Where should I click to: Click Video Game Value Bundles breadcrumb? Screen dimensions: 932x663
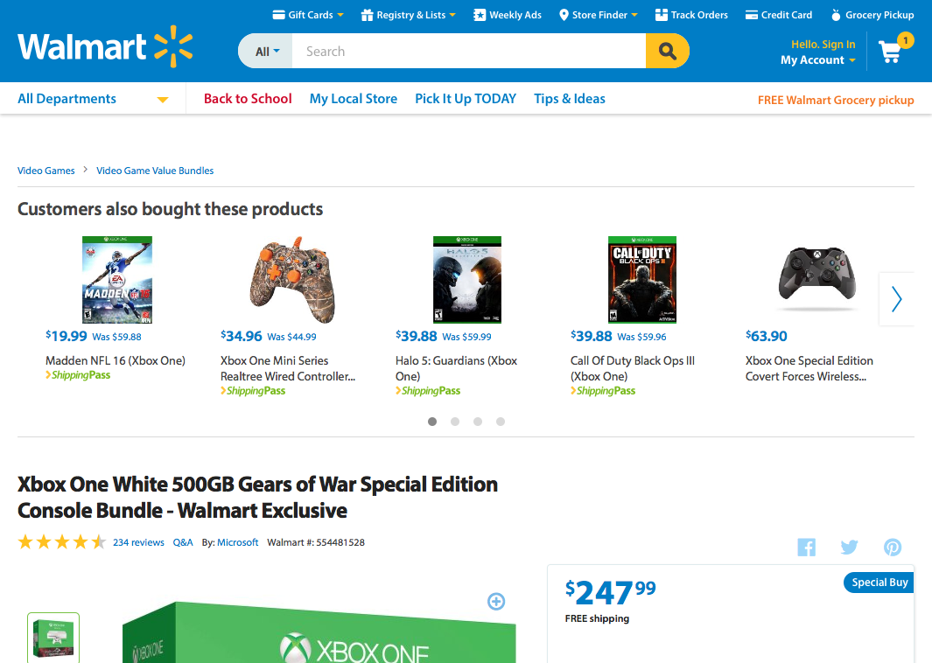(x=155, y=171)
